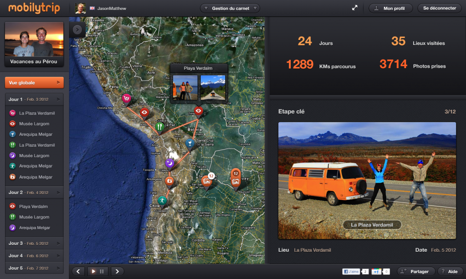Click the Partager button
Viewport: 466px width, 279px height.
(x=416, y=271)
